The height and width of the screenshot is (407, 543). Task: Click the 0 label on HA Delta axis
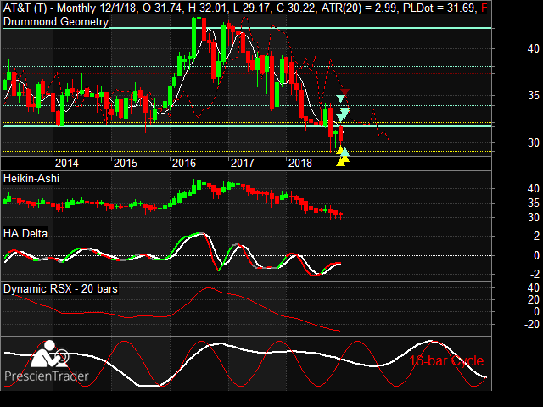(x=536, y=256)
